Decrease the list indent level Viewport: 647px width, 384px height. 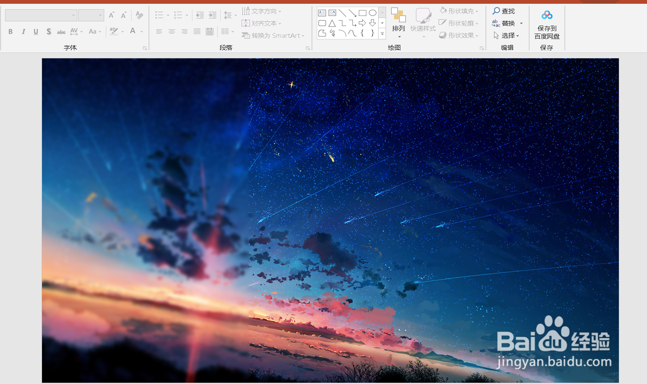tap(200, 16)
